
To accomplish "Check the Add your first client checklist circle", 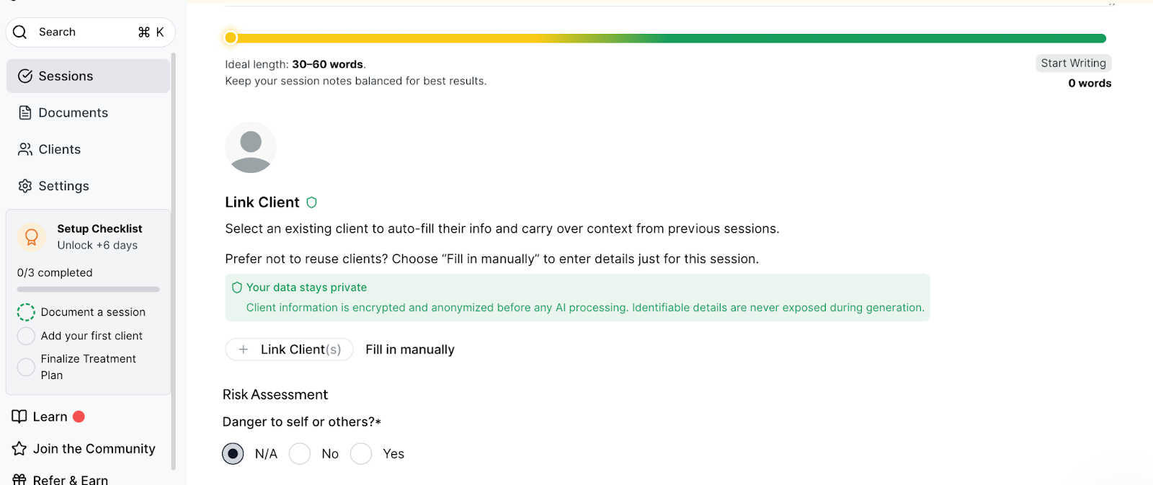I will point(26,336).
